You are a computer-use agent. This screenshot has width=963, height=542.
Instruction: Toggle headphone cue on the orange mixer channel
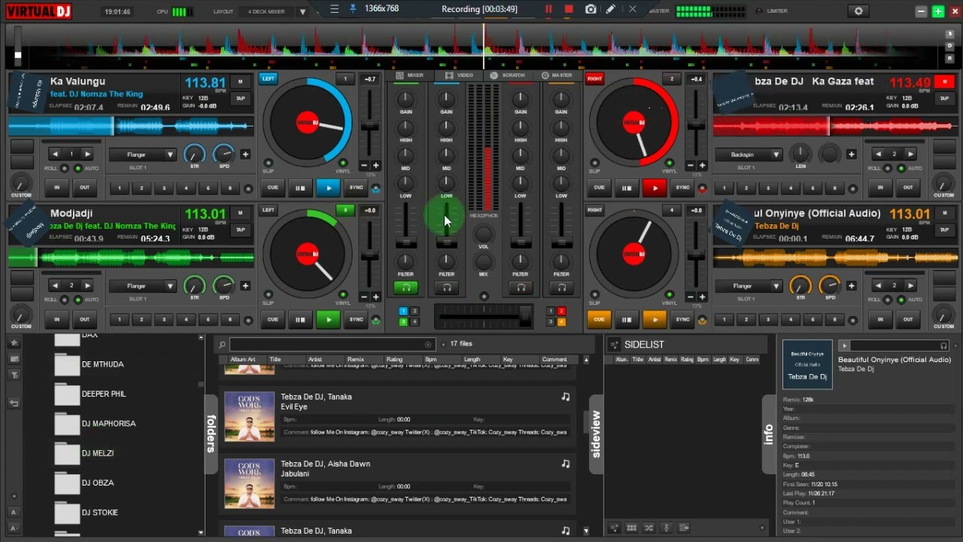tap(561, 288)
